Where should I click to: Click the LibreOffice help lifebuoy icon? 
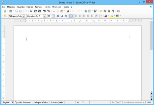point(118,11)
